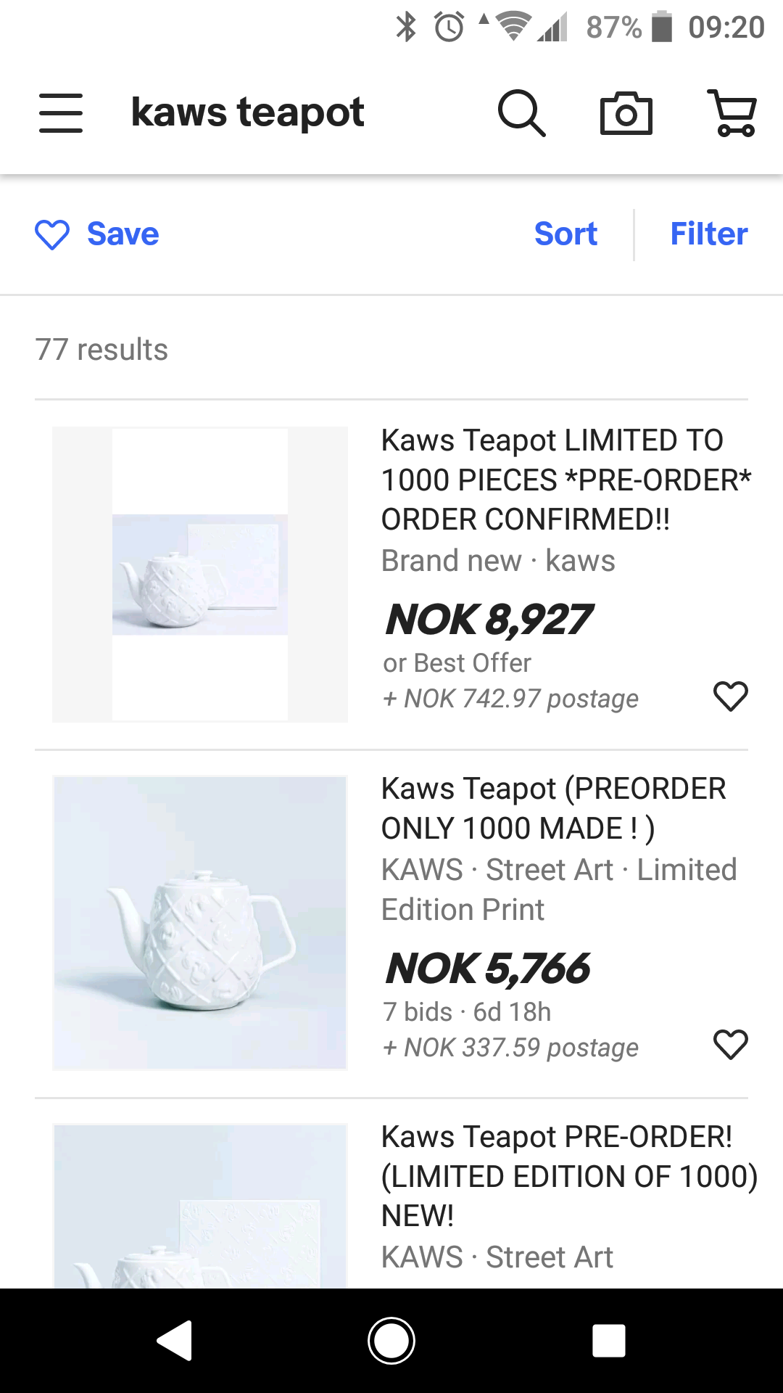Tap the heart icon beside Save
The width and height of the screenshot is (783, 1393).
(x=52, y=234)
